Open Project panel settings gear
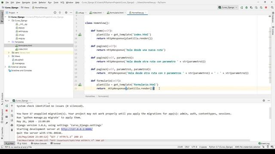275x154 pixels. [x=66, y=12]
